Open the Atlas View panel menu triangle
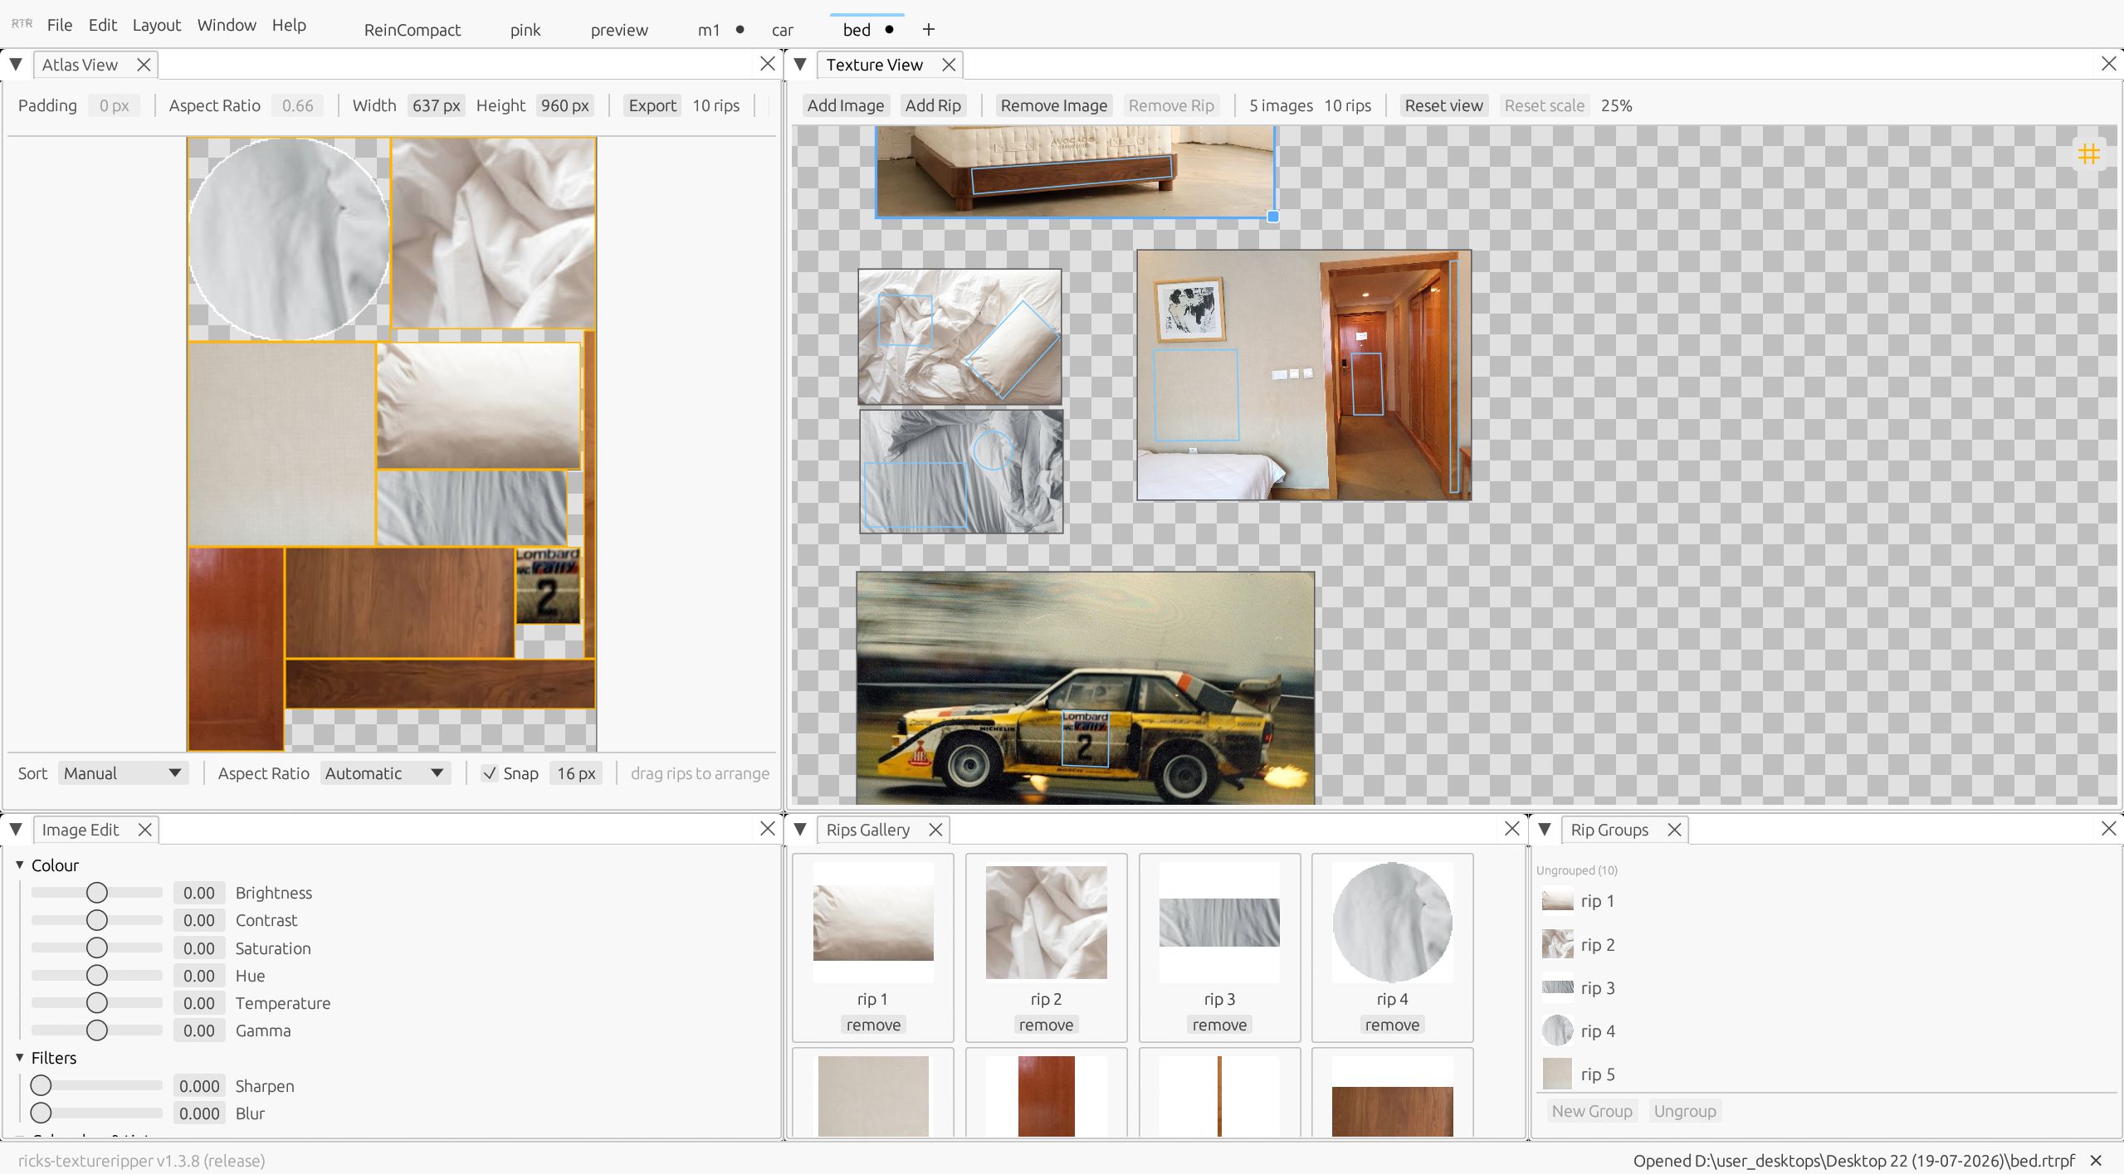 pyautogui.click(x=16, y=65)
